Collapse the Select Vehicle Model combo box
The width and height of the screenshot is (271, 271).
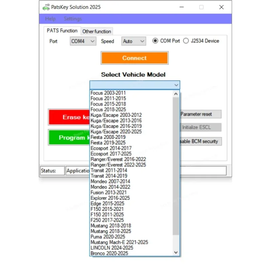tap(135, 85)
